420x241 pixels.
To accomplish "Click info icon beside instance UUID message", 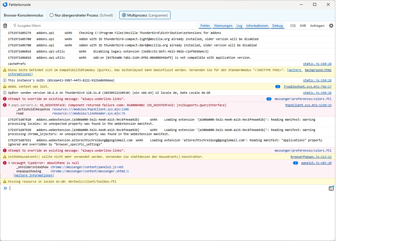I will pyautogui.click(x=5, y=80).
